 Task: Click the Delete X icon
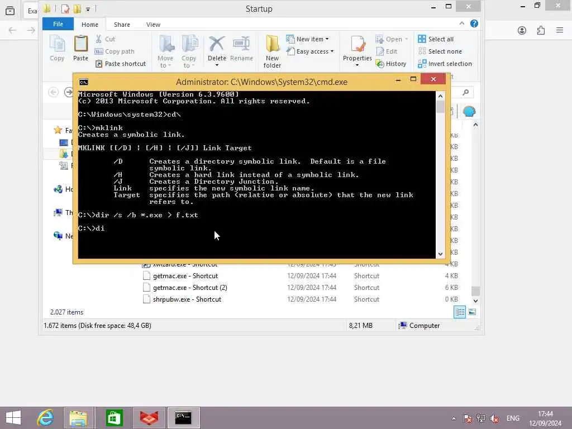(217, 45)
